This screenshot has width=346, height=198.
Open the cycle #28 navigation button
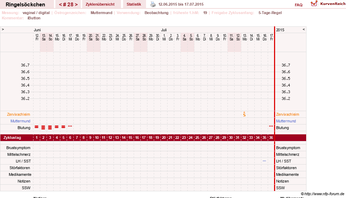pos(68,5)
